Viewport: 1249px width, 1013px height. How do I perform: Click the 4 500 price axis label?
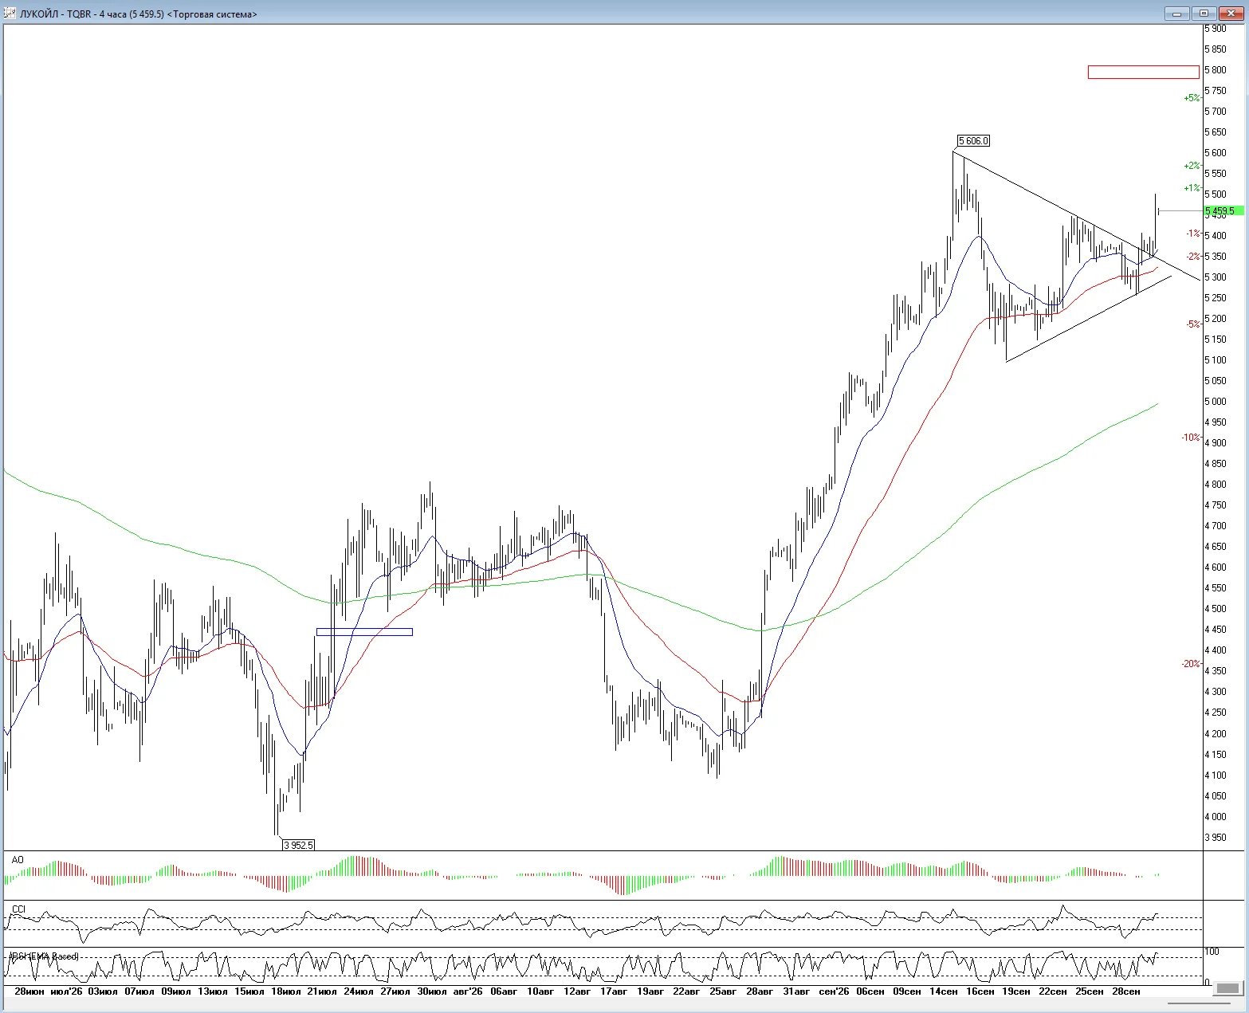(1216, 609)
